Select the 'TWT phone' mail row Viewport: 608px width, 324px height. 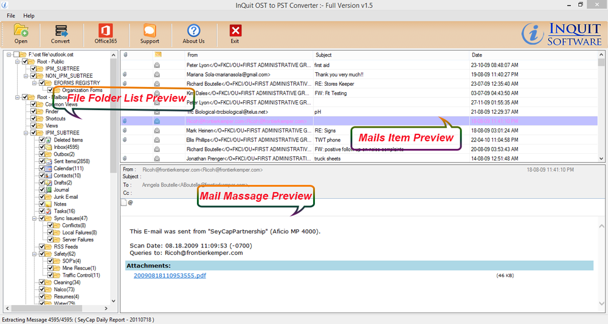[359, 140]
